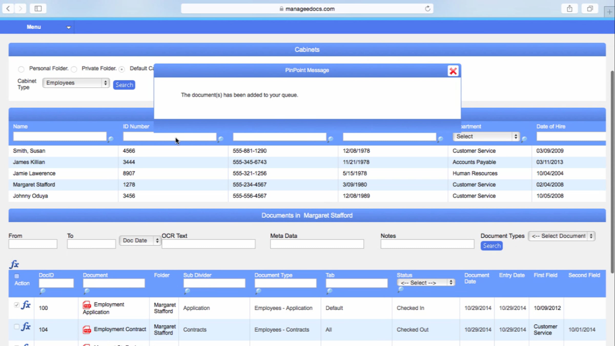Open the Select Document types dropdown
Image resolution: width=615 pixels, height=346 pixels.
(562, 236)
